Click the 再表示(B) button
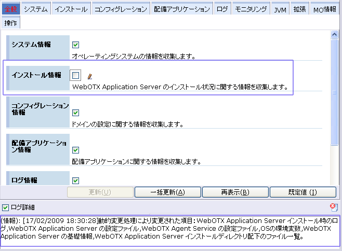The image size is (342, 251). pyautogui.click(x=235, y=192)
